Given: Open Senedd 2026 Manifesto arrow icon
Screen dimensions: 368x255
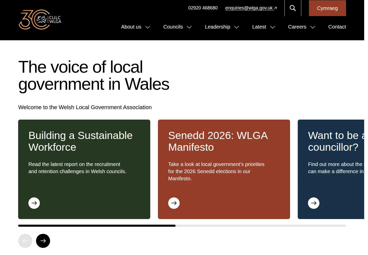Looking at the screenshot, I should pyautogui.click(x=174, y=203).
